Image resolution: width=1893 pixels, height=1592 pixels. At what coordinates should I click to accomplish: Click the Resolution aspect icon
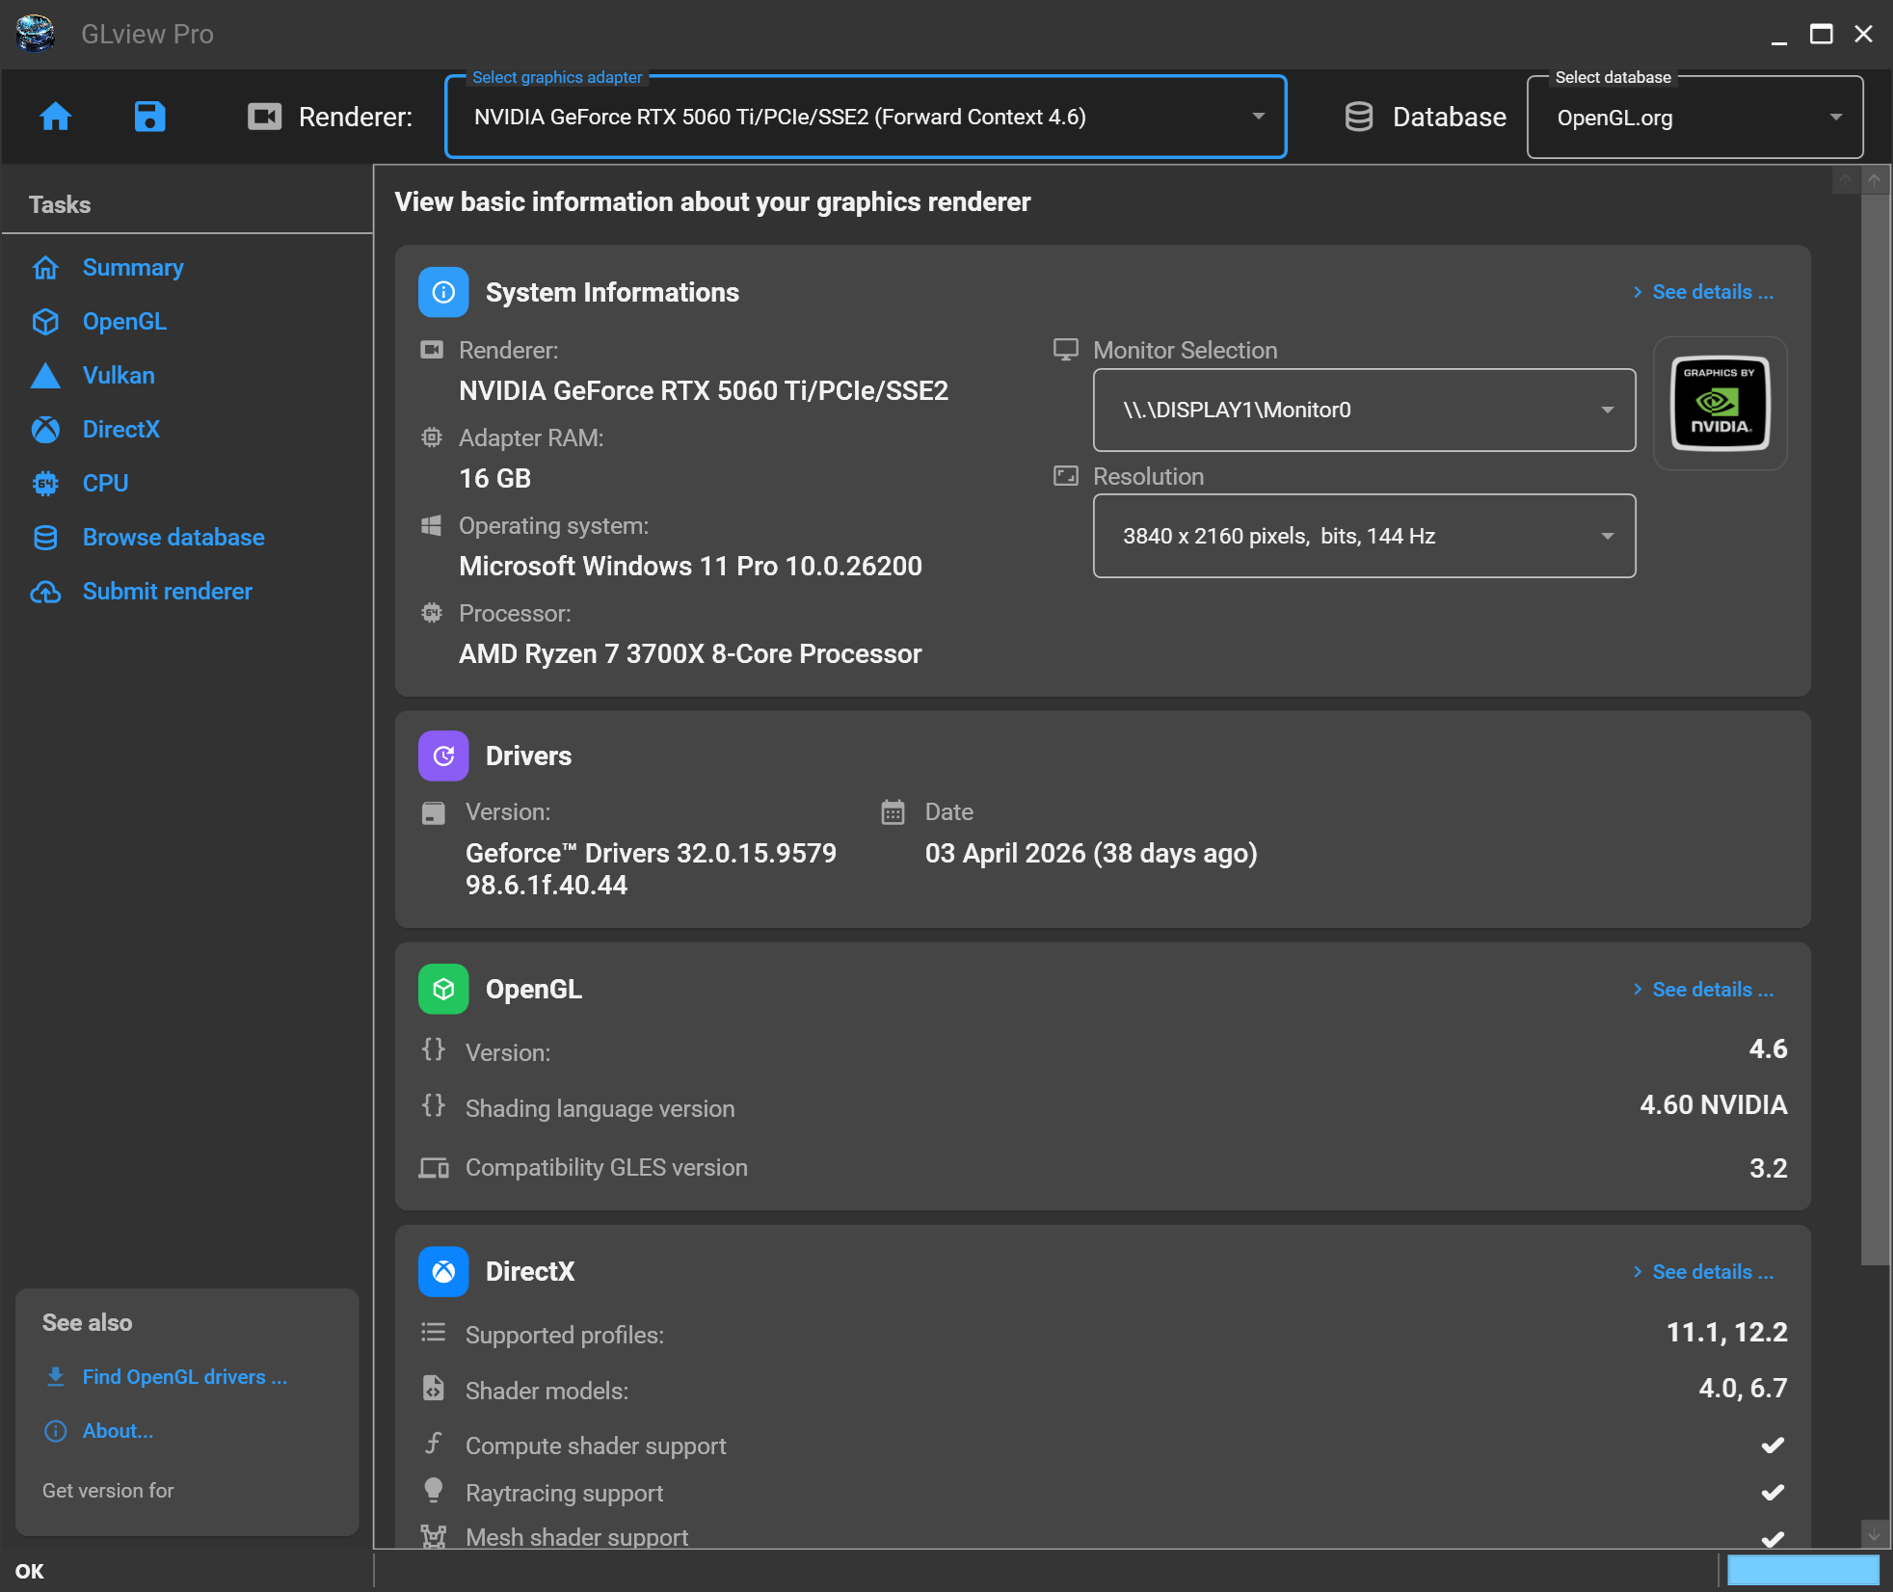pos(1066,476)
